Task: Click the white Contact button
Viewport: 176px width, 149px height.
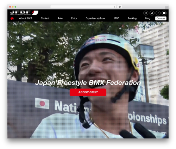Action: (x=161, y=18)
